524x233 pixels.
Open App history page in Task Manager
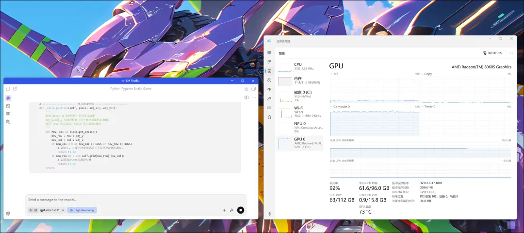click(269, 80)
